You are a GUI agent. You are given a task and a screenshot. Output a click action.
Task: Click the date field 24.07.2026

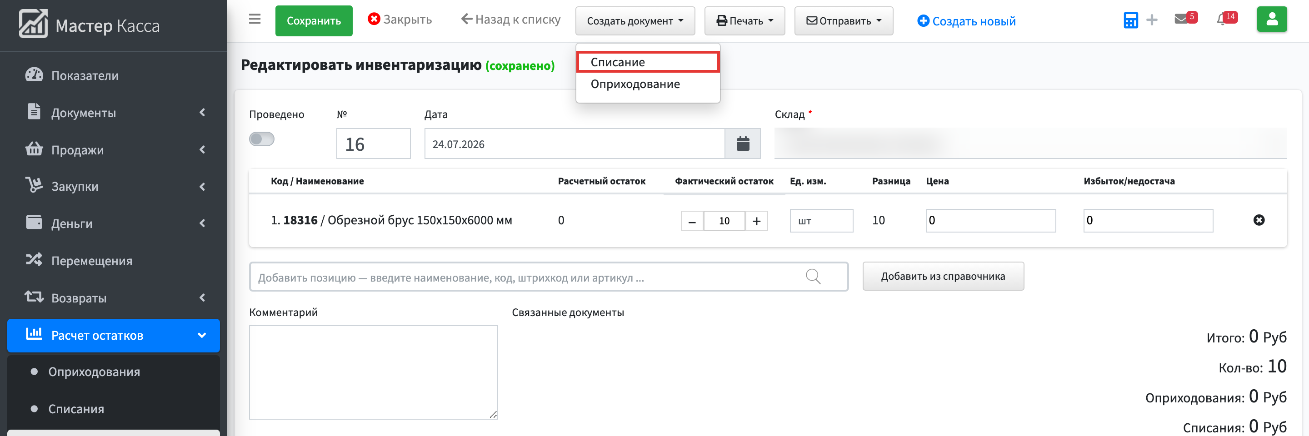[575, 144]
